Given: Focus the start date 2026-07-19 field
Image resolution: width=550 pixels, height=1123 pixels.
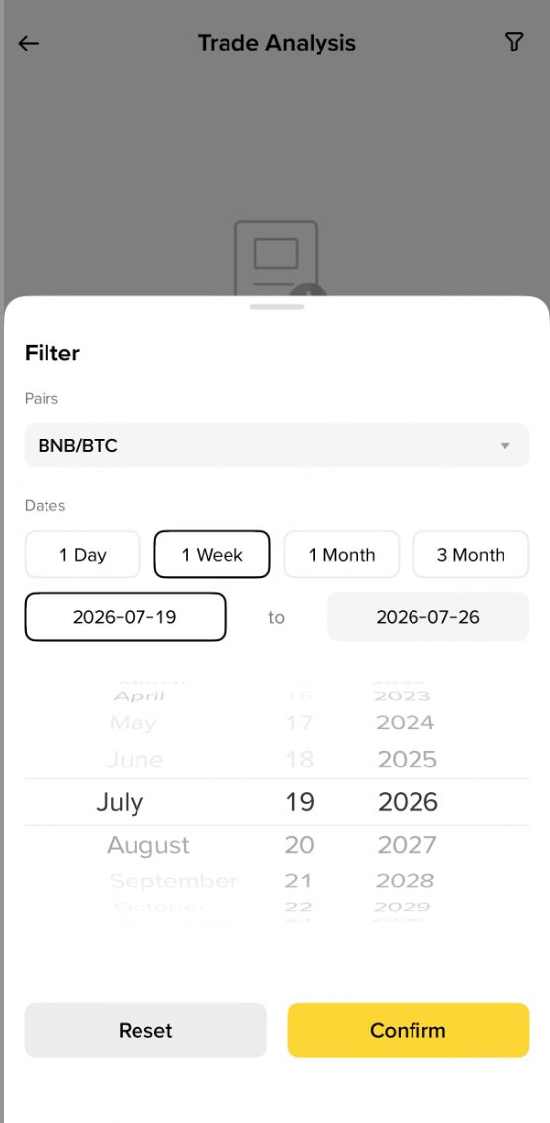Looking at the screenshot, I should click(126, 617).
